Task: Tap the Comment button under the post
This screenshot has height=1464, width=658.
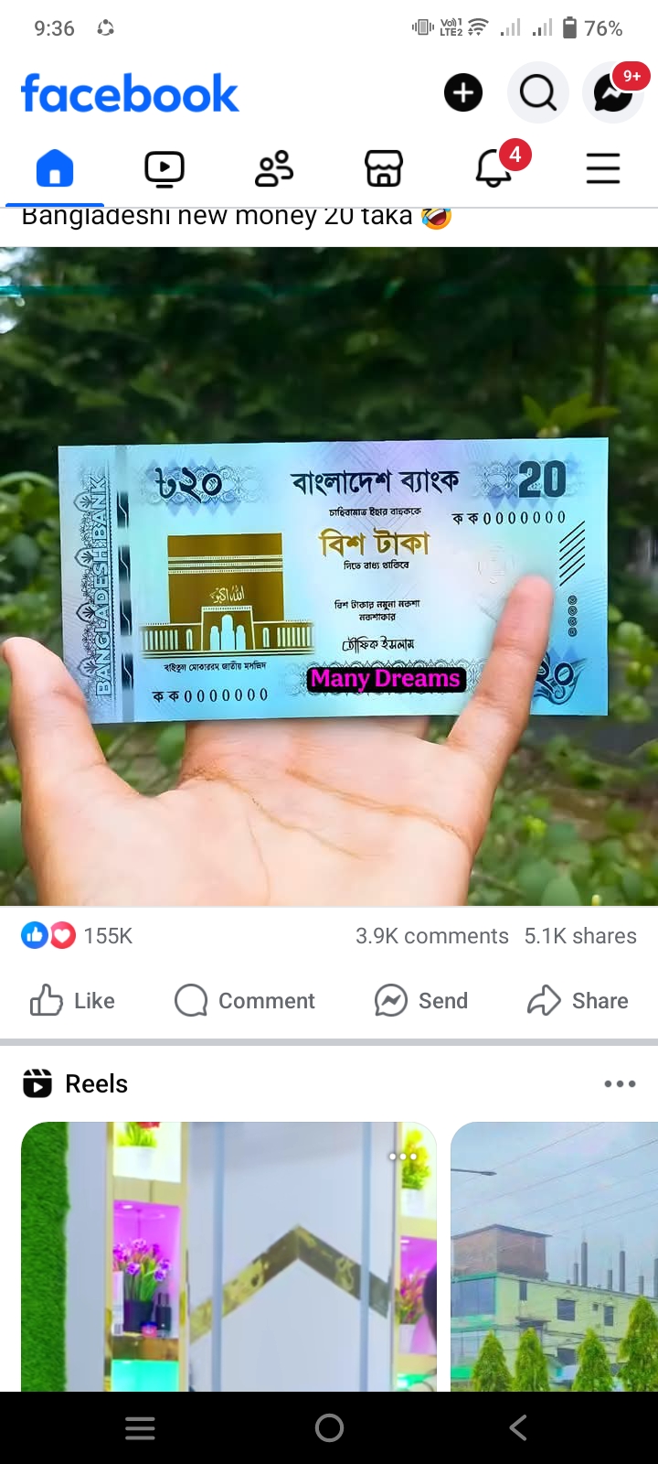Action: point(244,1000)
